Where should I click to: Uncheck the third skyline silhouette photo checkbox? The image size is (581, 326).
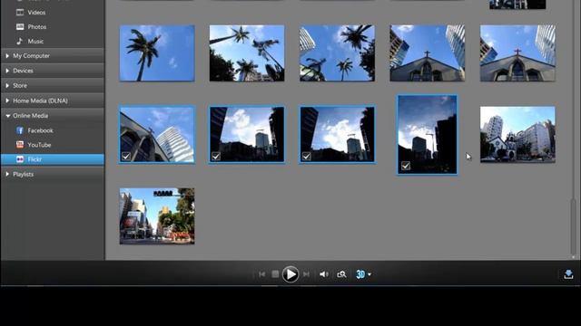point(307,157)
